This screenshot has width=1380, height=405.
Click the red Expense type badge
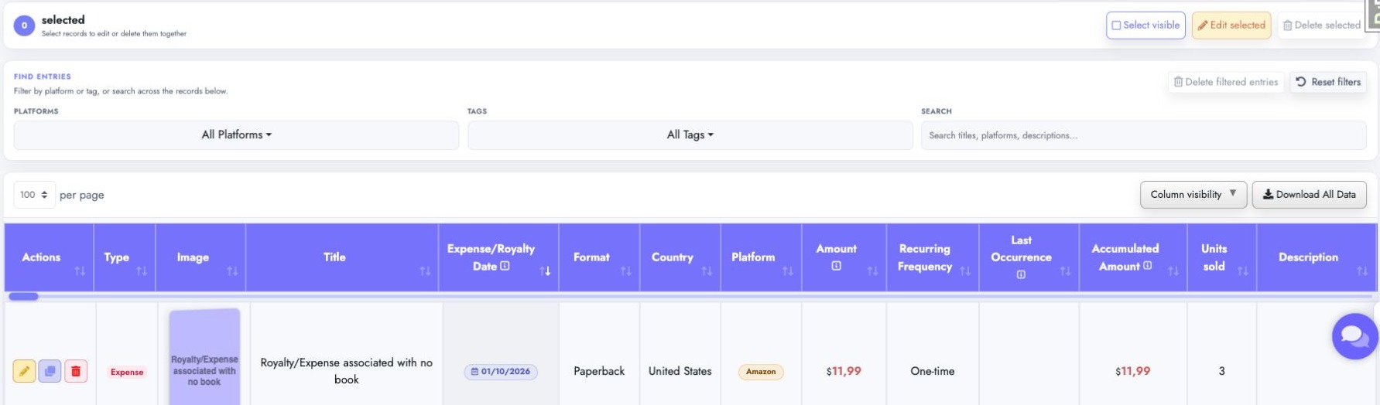coord(127,372)
